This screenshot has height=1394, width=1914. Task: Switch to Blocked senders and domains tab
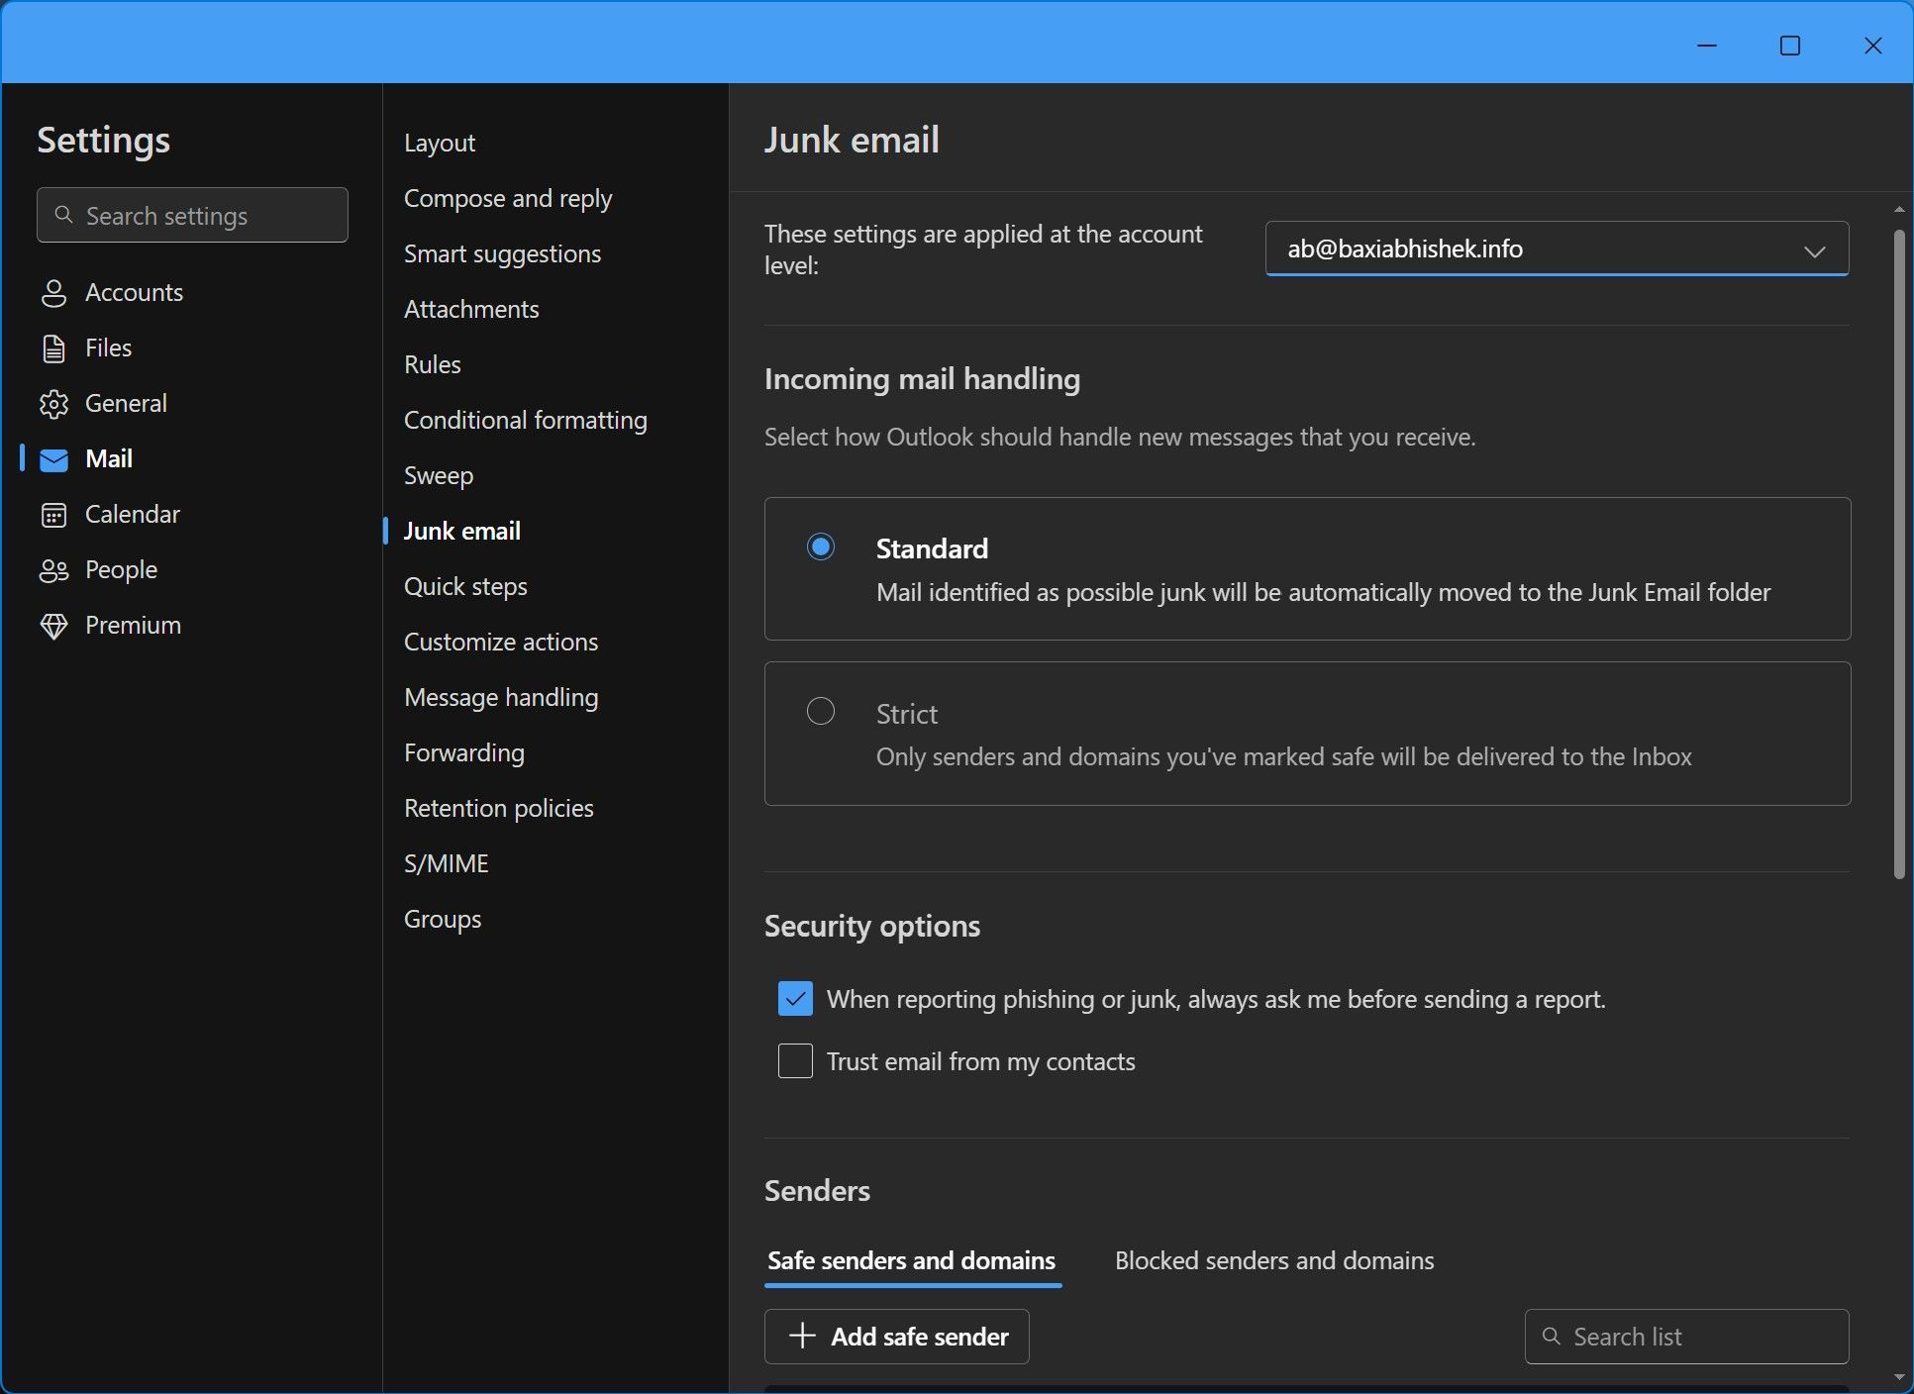1273,1260
